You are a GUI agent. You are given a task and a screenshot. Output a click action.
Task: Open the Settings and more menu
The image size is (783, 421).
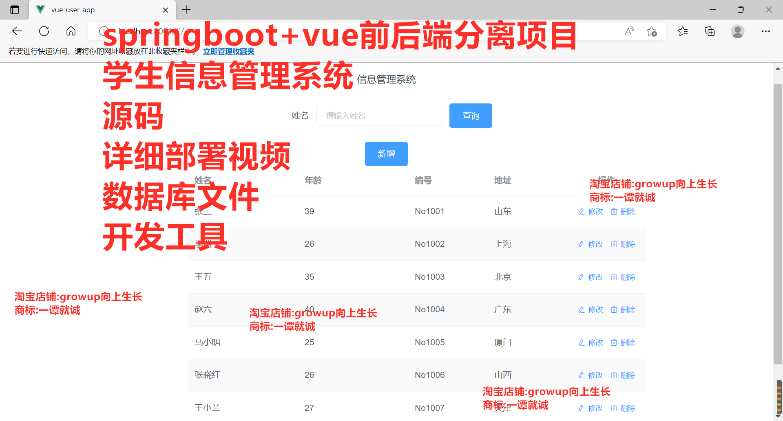766,31
